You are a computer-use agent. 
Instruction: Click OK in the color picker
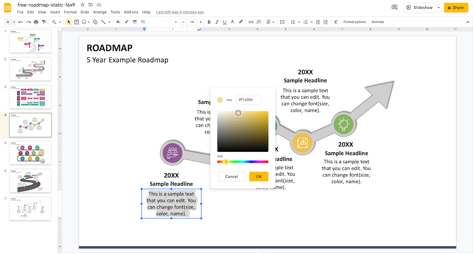[x=259, y=176]
